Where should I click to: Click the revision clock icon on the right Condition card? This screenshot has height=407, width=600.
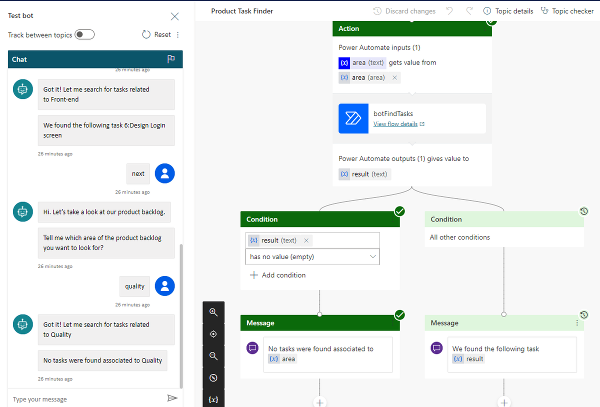(584, 211)
